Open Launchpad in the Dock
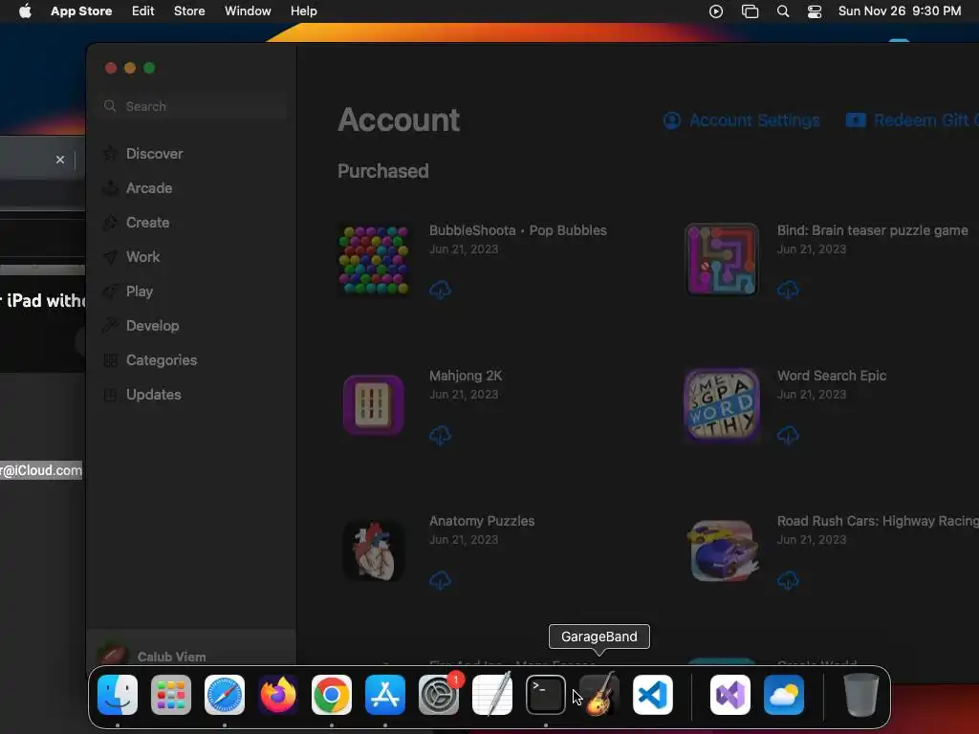This screenshot has height=734, width=979. 171,695
